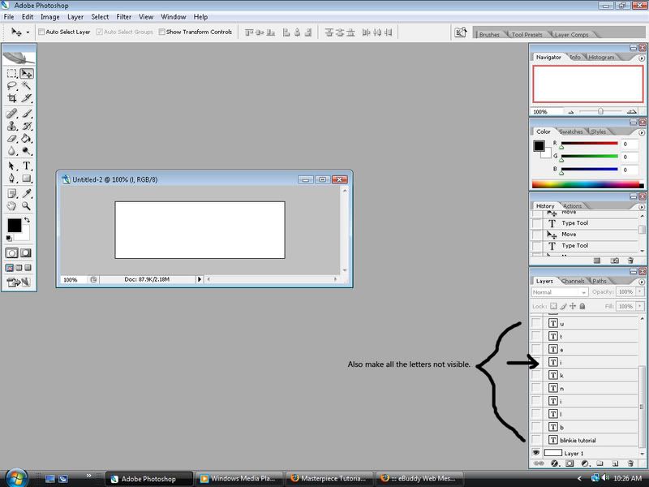Open document status bar info arrow

(x=199, y=279)
